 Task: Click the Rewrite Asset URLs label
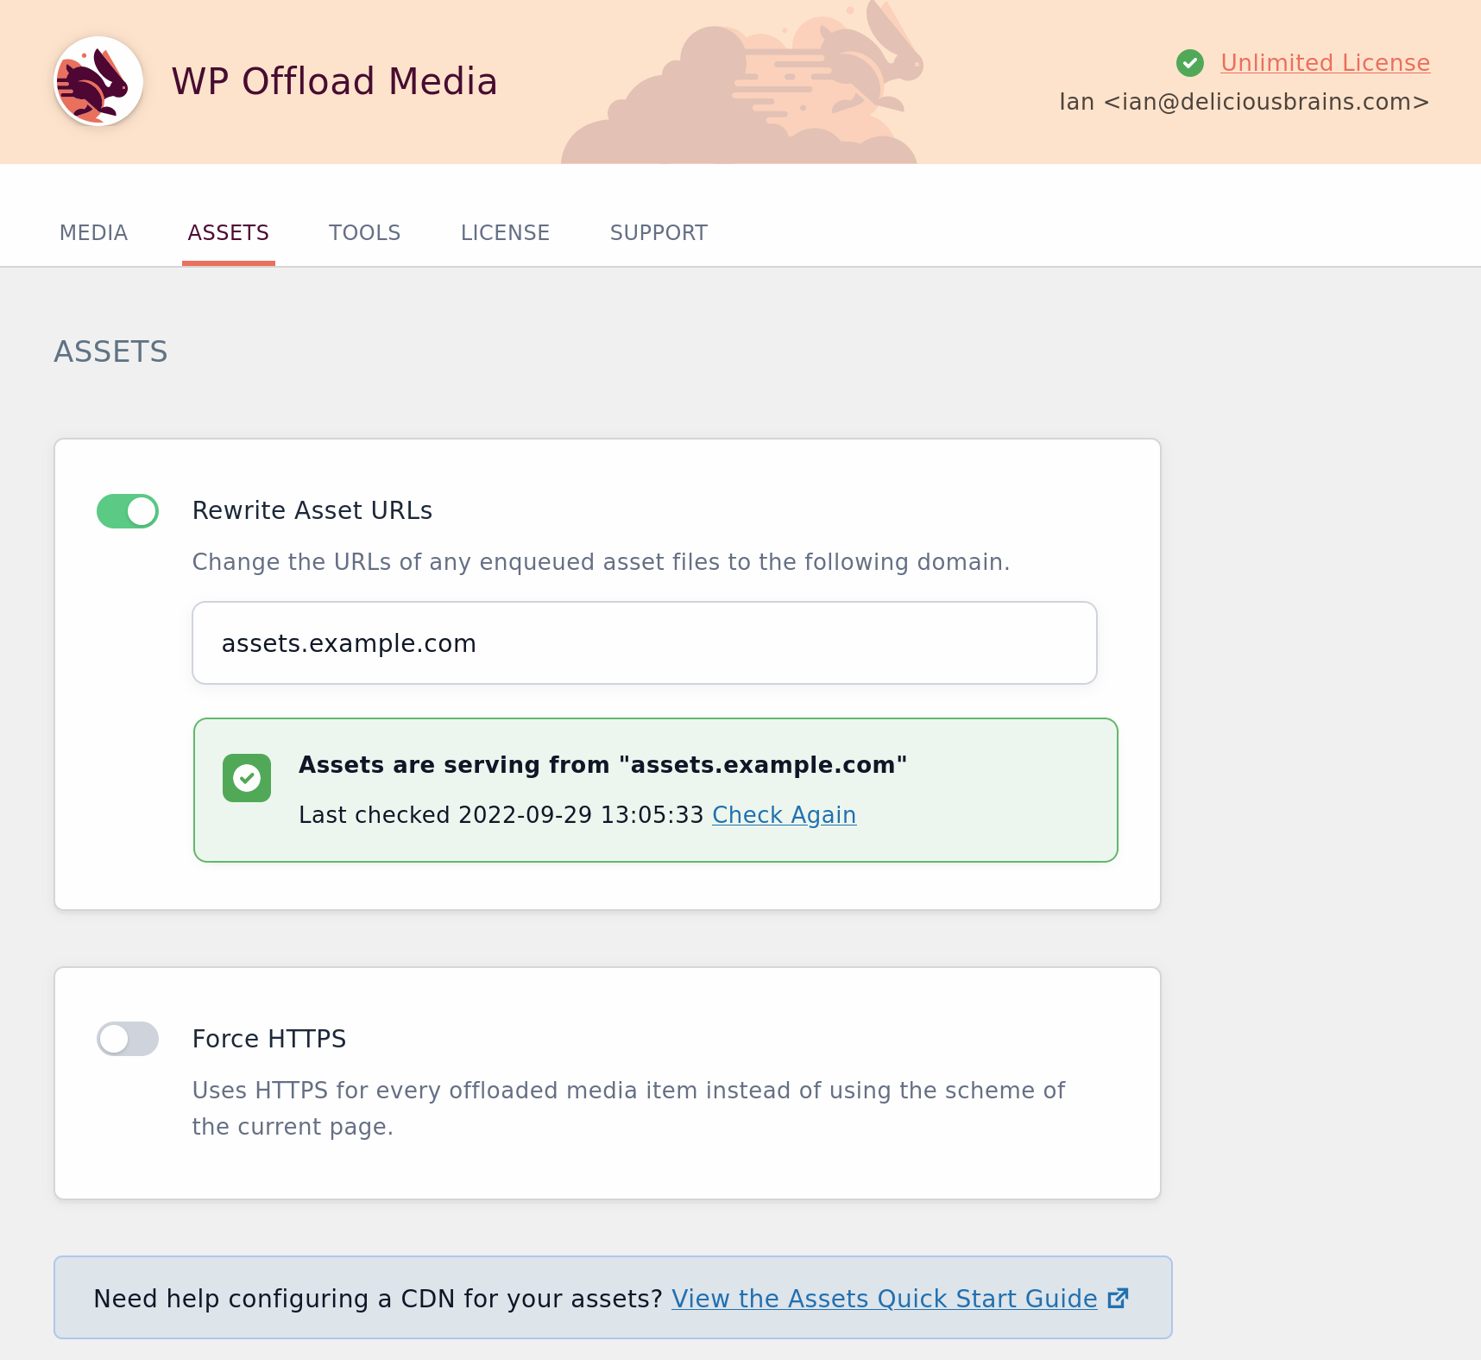pyautogui.click(x=312, y=511)
